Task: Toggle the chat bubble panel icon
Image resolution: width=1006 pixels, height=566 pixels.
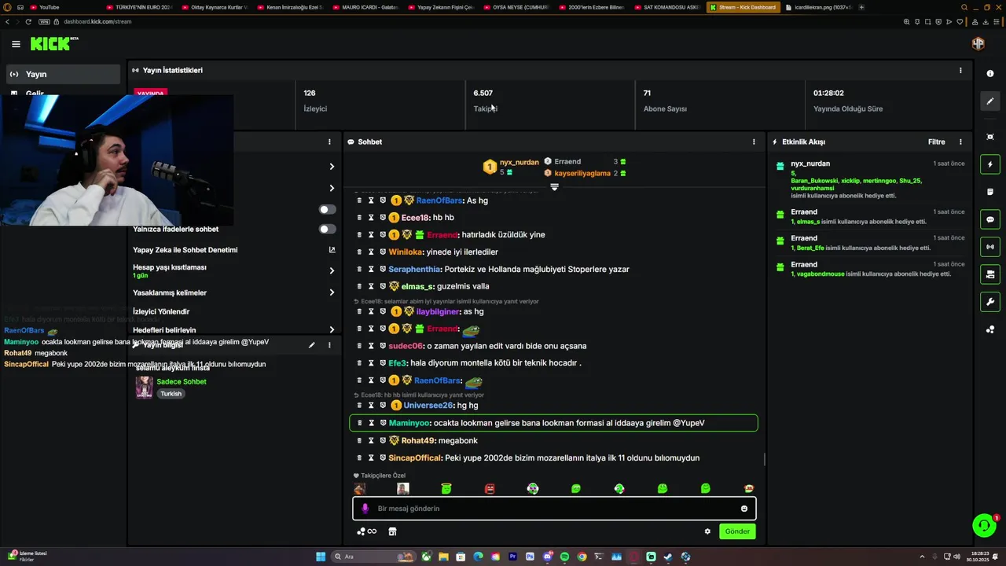Action: tap(989, 219)
